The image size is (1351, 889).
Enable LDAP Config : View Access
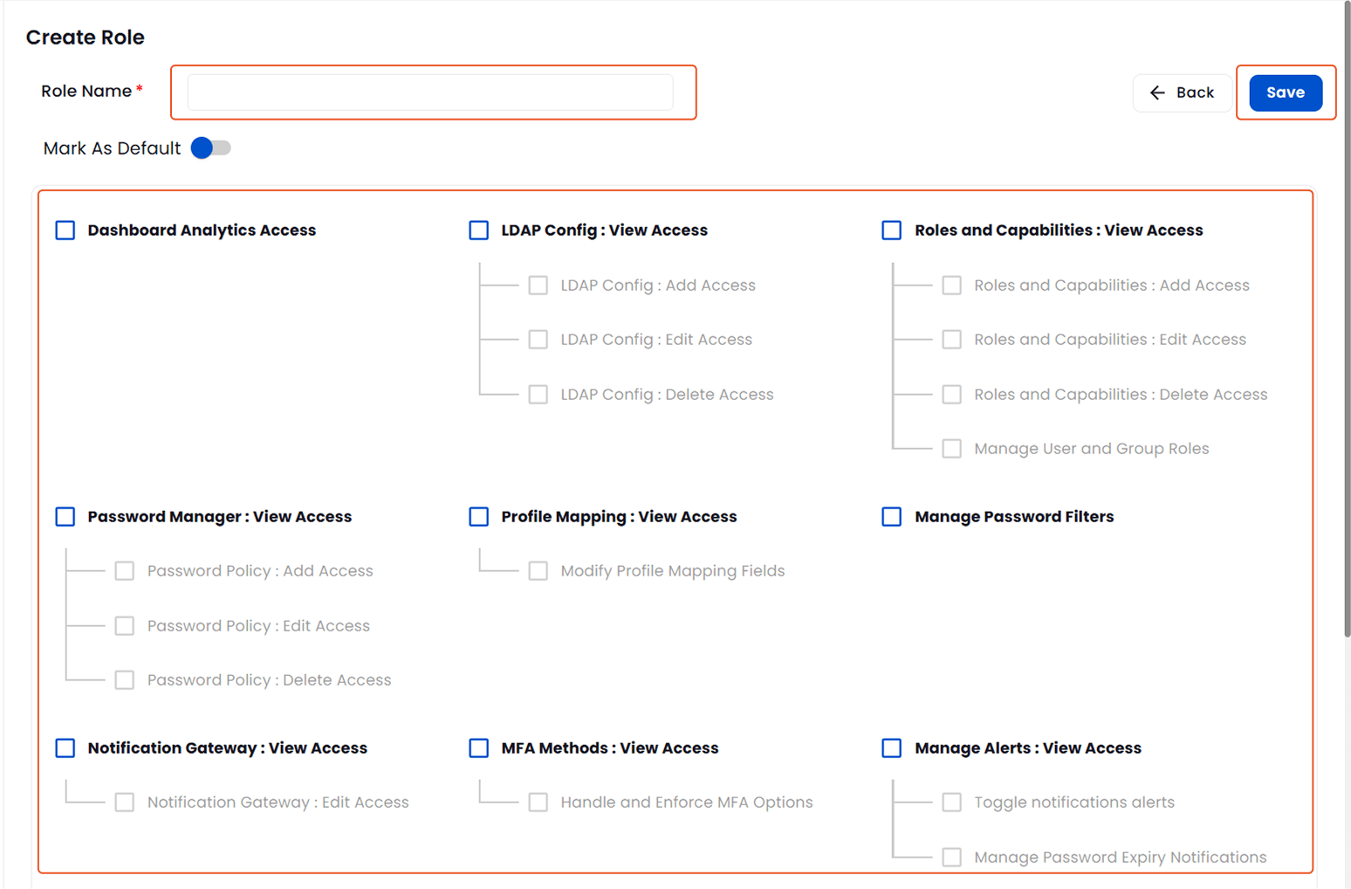tap(478, 230)
